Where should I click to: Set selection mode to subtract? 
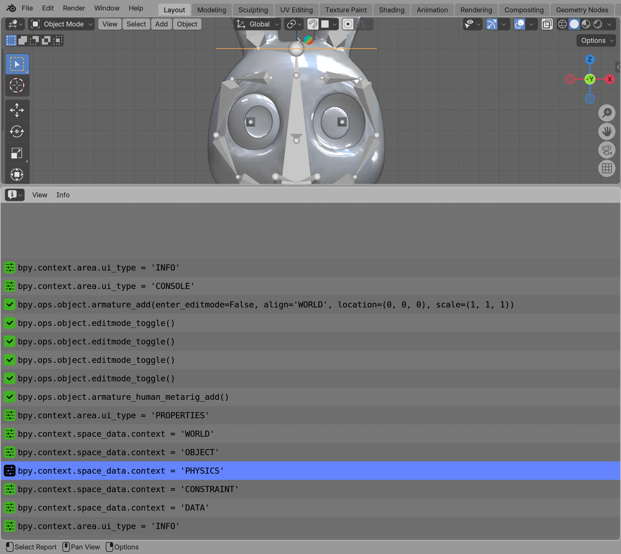(34, 40)
